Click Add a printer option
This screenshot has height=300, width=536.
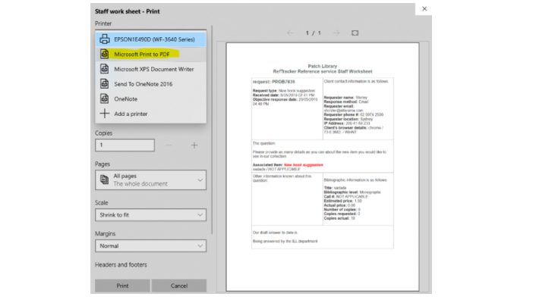coord(151,114)
